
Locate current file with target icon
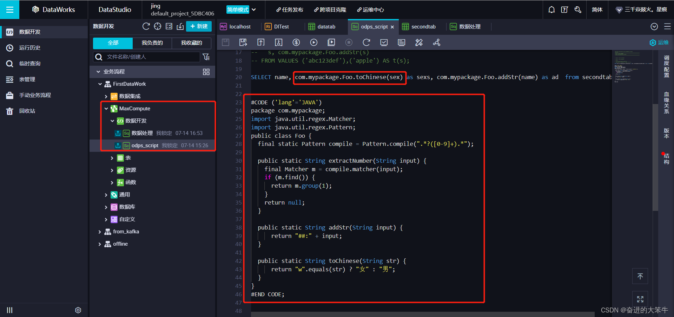[x=158, y=26]
